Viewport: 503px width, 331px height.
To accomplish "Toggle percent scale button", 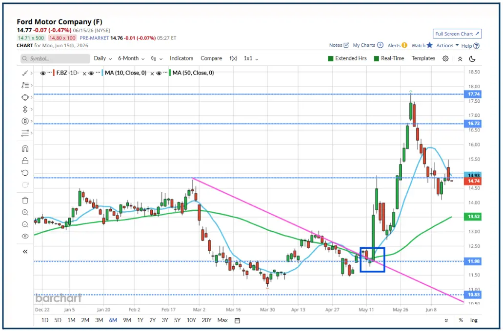I will [461, 320].
